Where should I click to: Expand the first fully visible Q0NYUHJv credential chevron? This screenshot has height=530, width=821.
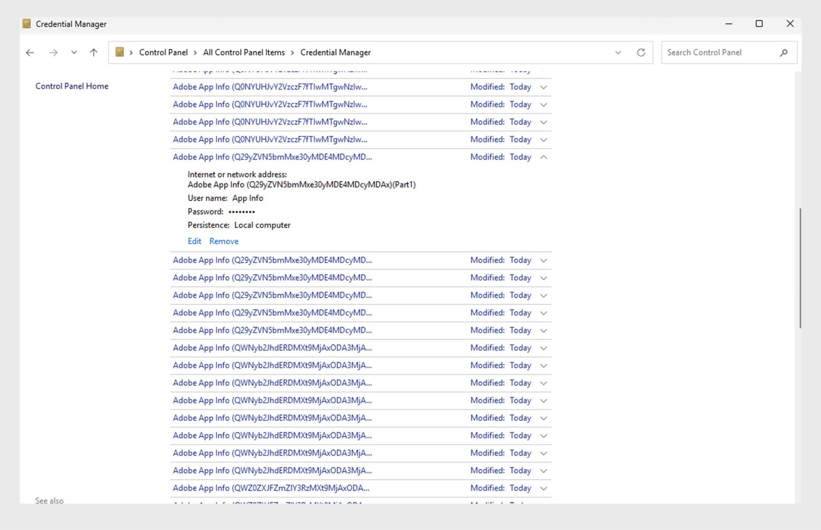543,87
